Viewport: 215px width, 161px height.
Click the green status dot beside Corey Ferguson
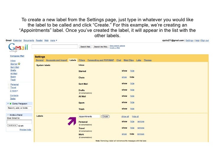pyautogui.click(x=10, y=103)
